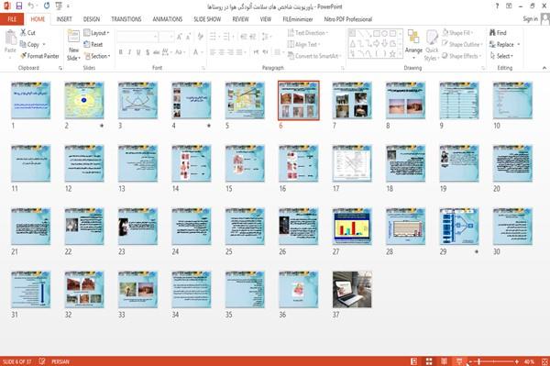This screenshot has height=366, width=550.
Task: Switch to INSERT tab
Action: 64,19
